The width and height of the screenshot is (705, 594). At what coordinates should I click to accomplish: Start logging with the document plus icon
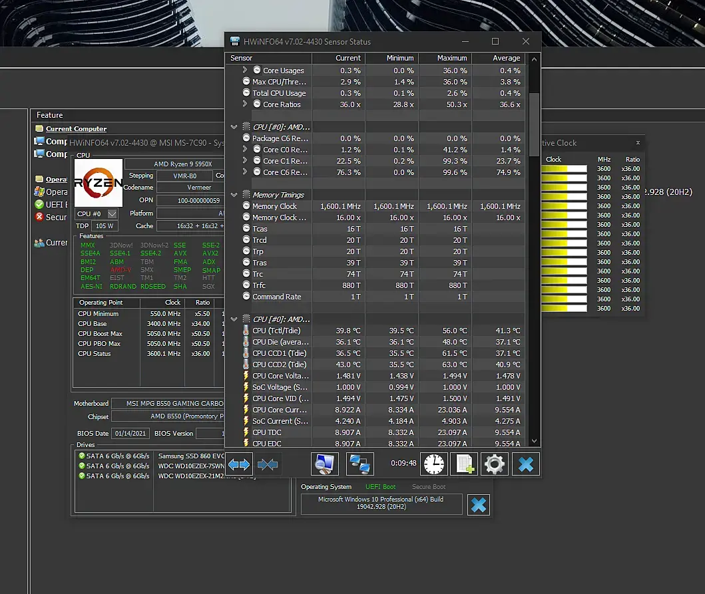pos(464,464)
